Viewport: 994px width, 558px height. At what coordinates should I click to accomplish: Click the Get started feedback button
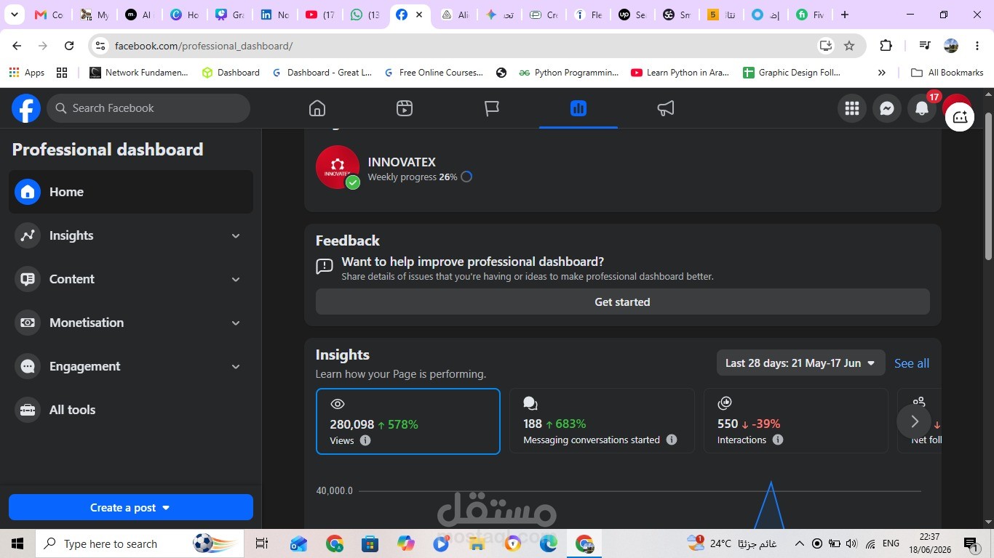tap(622, 302)
